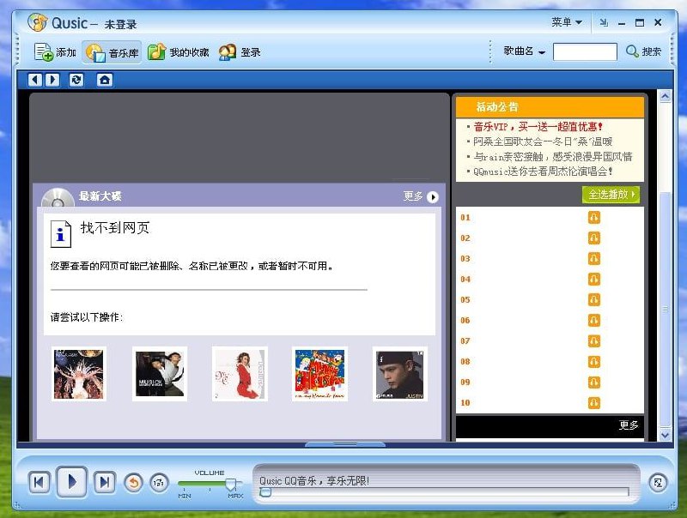Toggle the orange repeat playback button
This screenshot has height=518, width=687.
(x=134, y=483)
